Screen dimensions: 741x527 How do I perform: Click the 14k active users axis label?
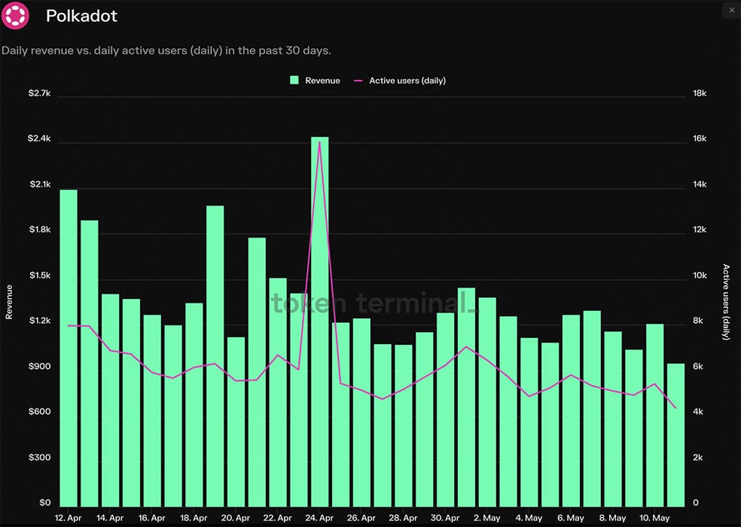point(700,184)
